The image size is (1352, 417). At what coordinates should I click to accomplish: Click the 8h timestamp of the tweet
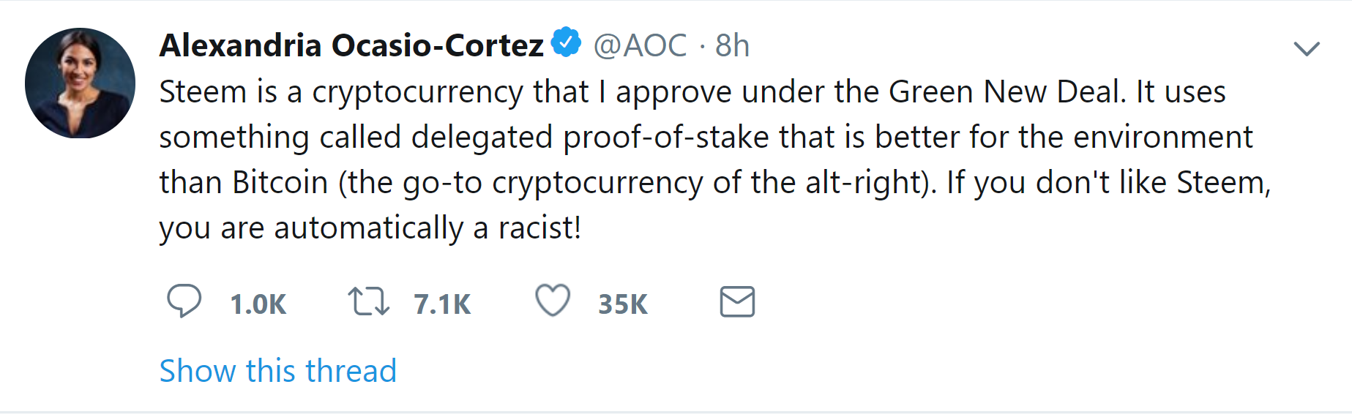732,45
